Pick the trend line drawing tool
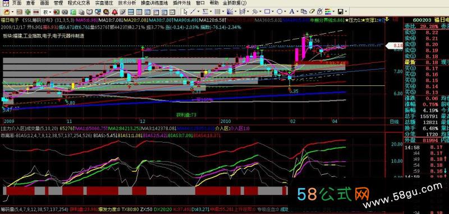This screenshot has height=214, width=449. pos(193,12)
